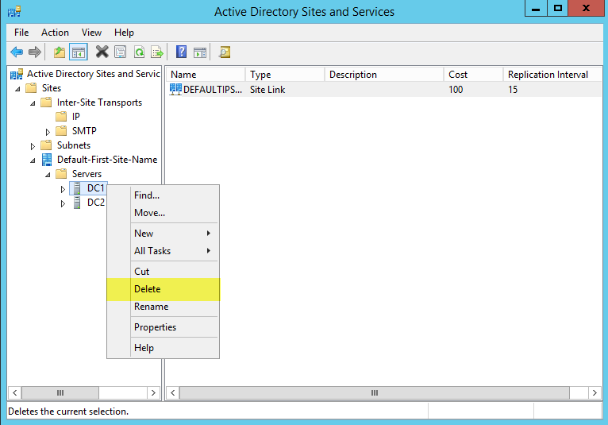Expand the DC2 server node
608x425 pixels.
pos(63,203)
